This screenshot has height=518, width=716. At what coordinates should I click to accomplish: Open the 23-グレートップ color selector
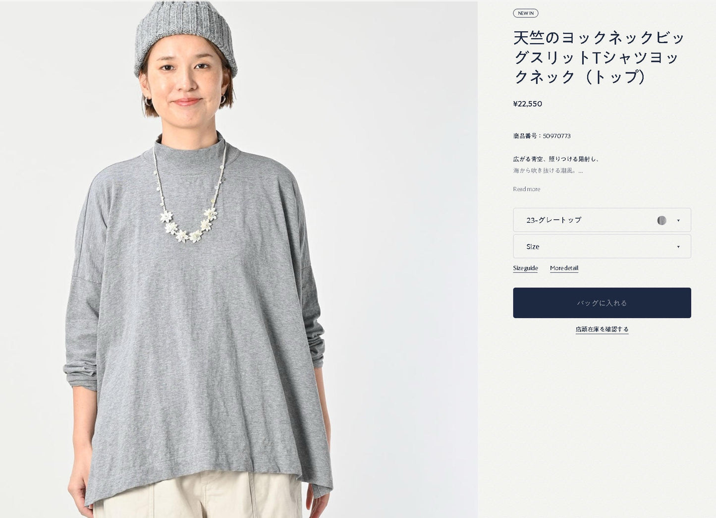tap(602, 220)
